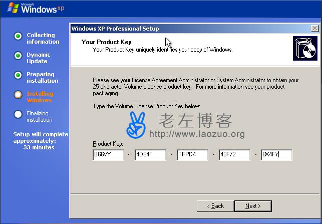322x224 pixels.
Task: Click the 'Preparing installation' step text
Action: pos(43,78)
